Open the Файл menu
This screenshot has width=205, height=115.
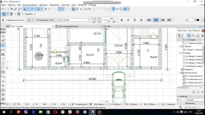(4, 5)
